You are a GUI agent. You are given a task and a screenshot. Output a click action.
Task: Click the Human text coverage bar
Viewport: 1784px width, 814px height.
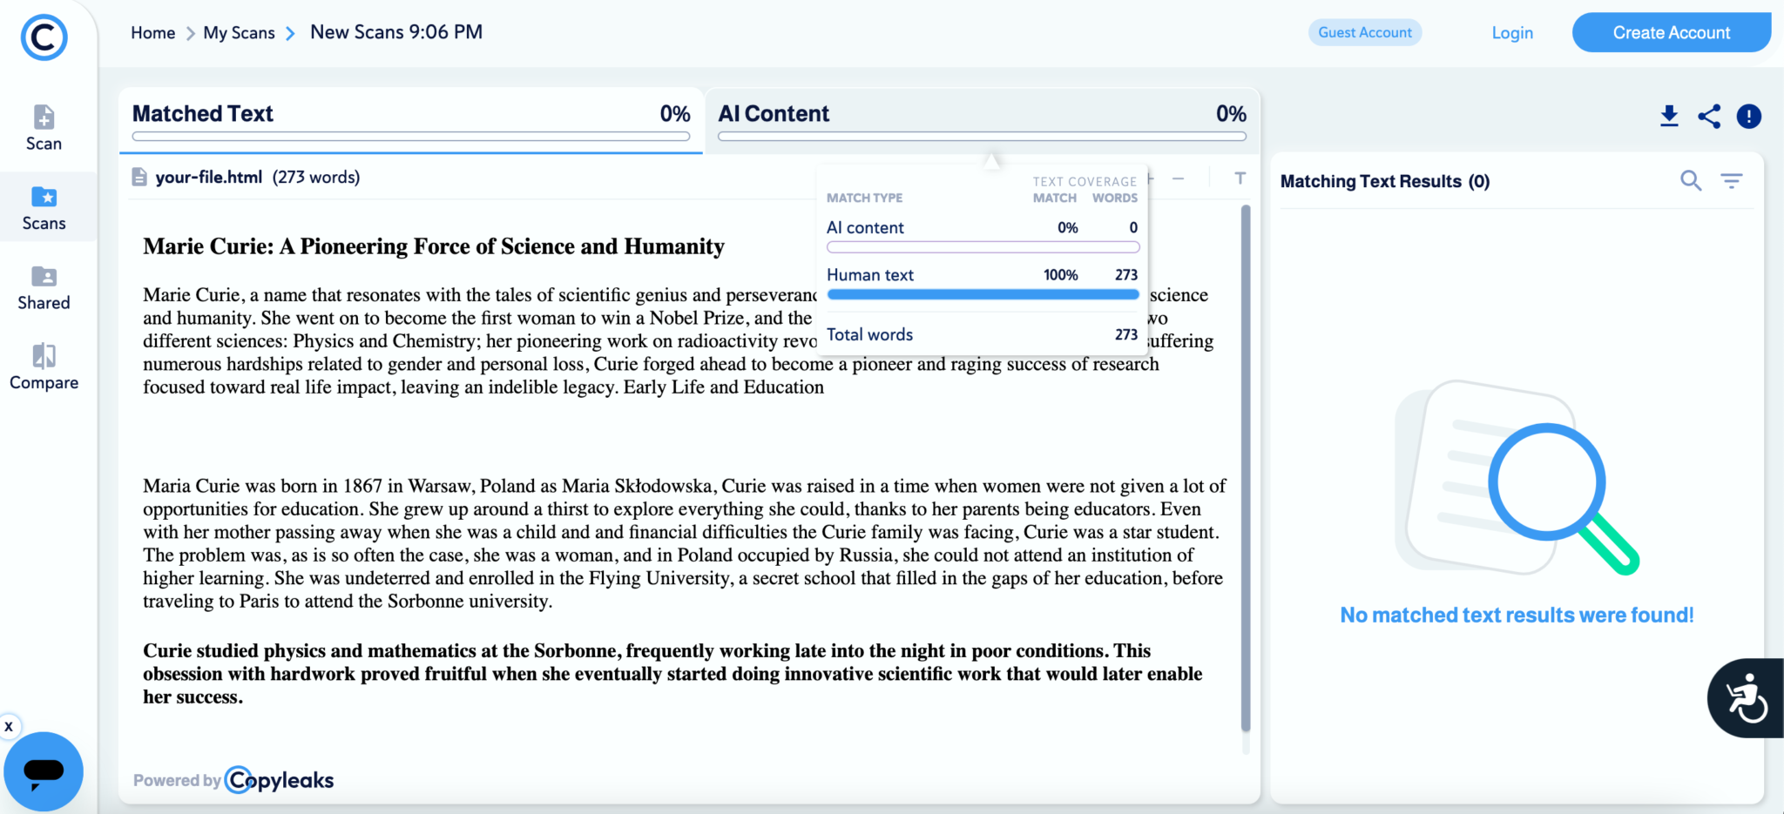pos(983,294)
